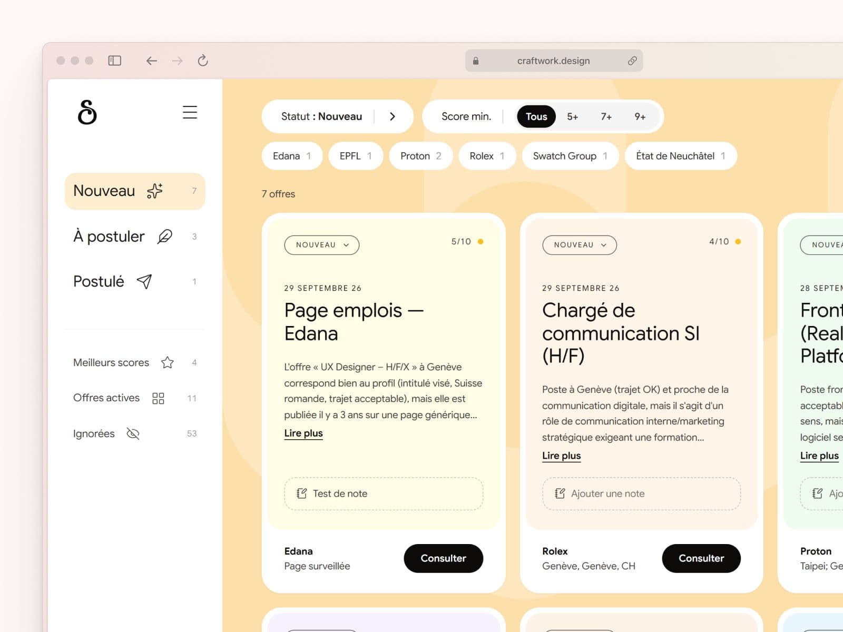Click the 7 offres count text
The width and height of the screenshot is (843, 632).
278,194
